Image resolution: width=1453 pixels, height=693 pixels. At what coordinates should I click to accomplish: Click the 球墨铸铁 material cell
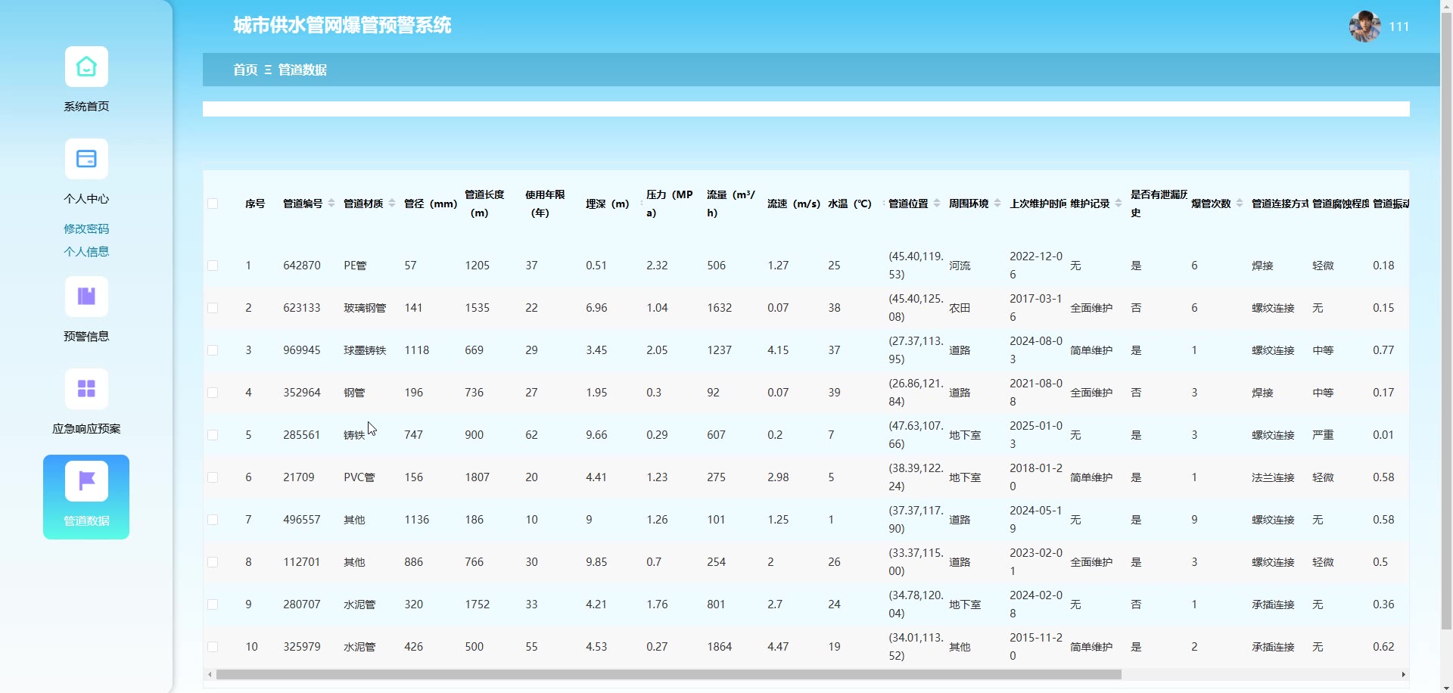point(365,350)
